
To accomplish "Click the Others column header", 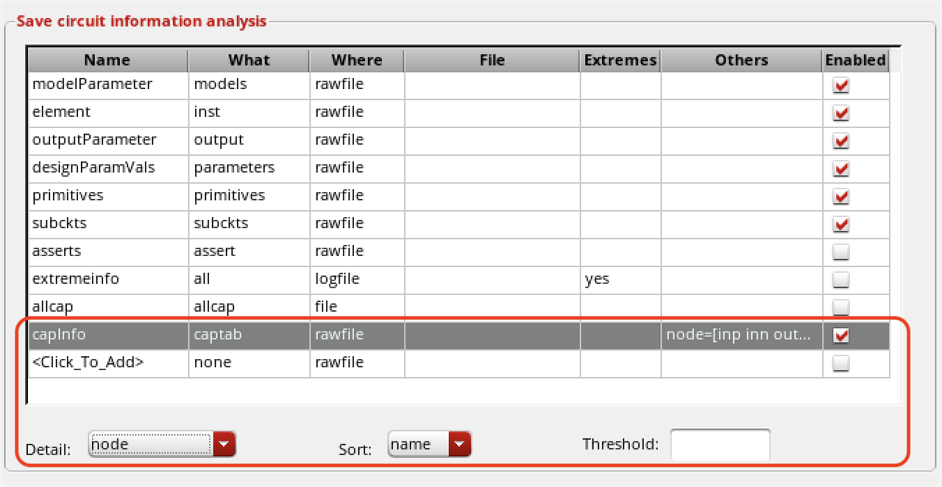I will 741,60.
